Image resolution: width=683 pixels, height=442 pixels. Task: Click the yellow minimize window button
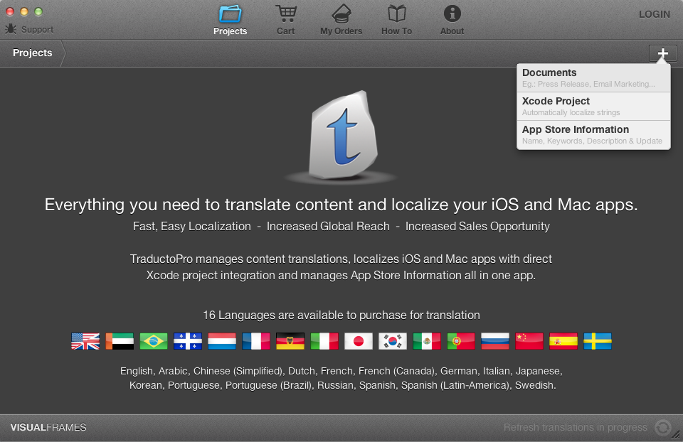point(24,12)
